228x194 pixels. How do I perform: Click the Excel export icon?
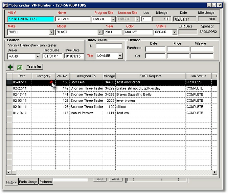coord(20,67)
